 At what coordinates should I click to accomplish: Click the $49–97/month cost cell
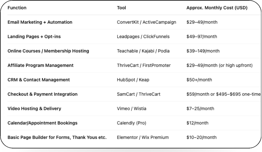point(202,36)
